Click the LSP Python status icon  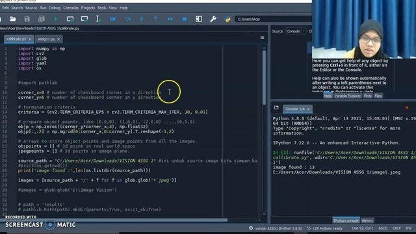309,228
